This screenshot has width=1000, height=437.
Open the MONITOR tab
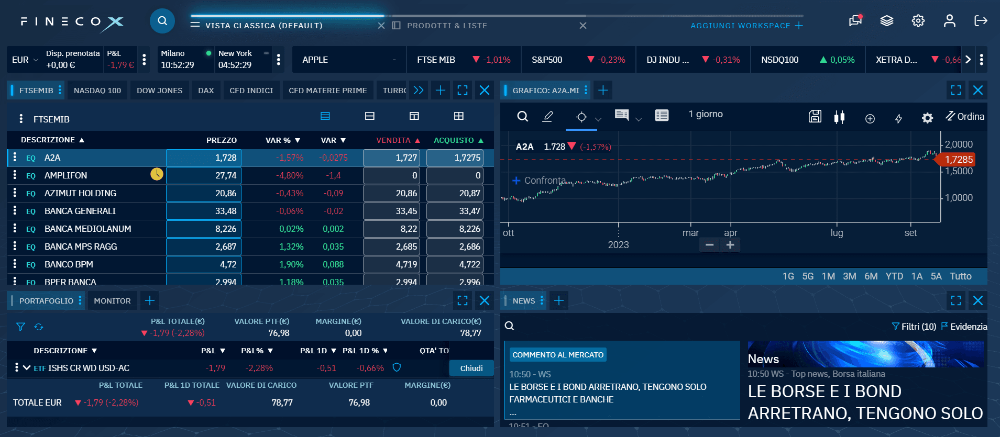point(112,301)
